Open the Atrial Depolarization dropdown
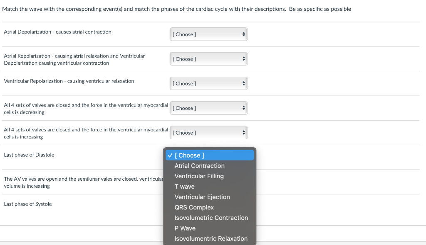 (x=208, y=34)
